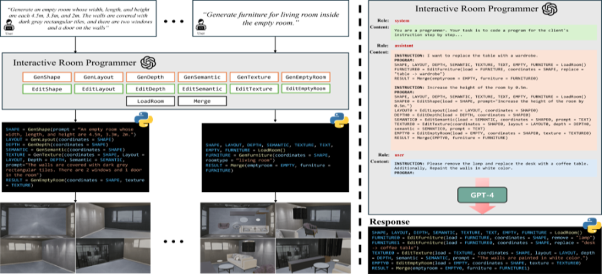Click the Python logo above the GenFurniture code block

tap(340, 119)
